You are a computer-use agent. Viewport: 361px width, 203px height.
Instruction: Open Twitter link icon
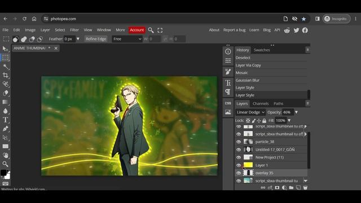[296, 30]
